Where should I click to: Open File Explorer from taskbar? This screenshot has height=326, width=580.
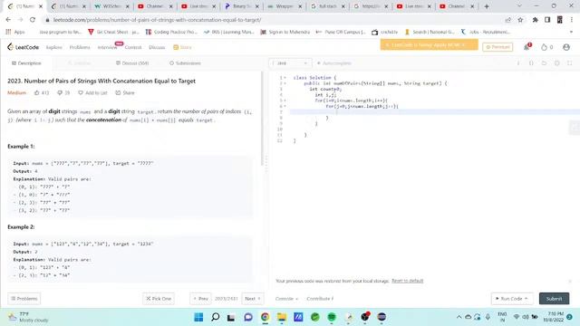pos(282,317)
